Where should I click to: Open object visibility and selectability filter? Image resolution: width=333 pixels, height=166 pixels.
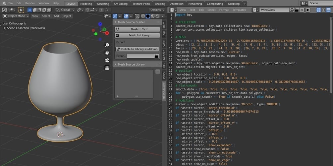point(107,16)
